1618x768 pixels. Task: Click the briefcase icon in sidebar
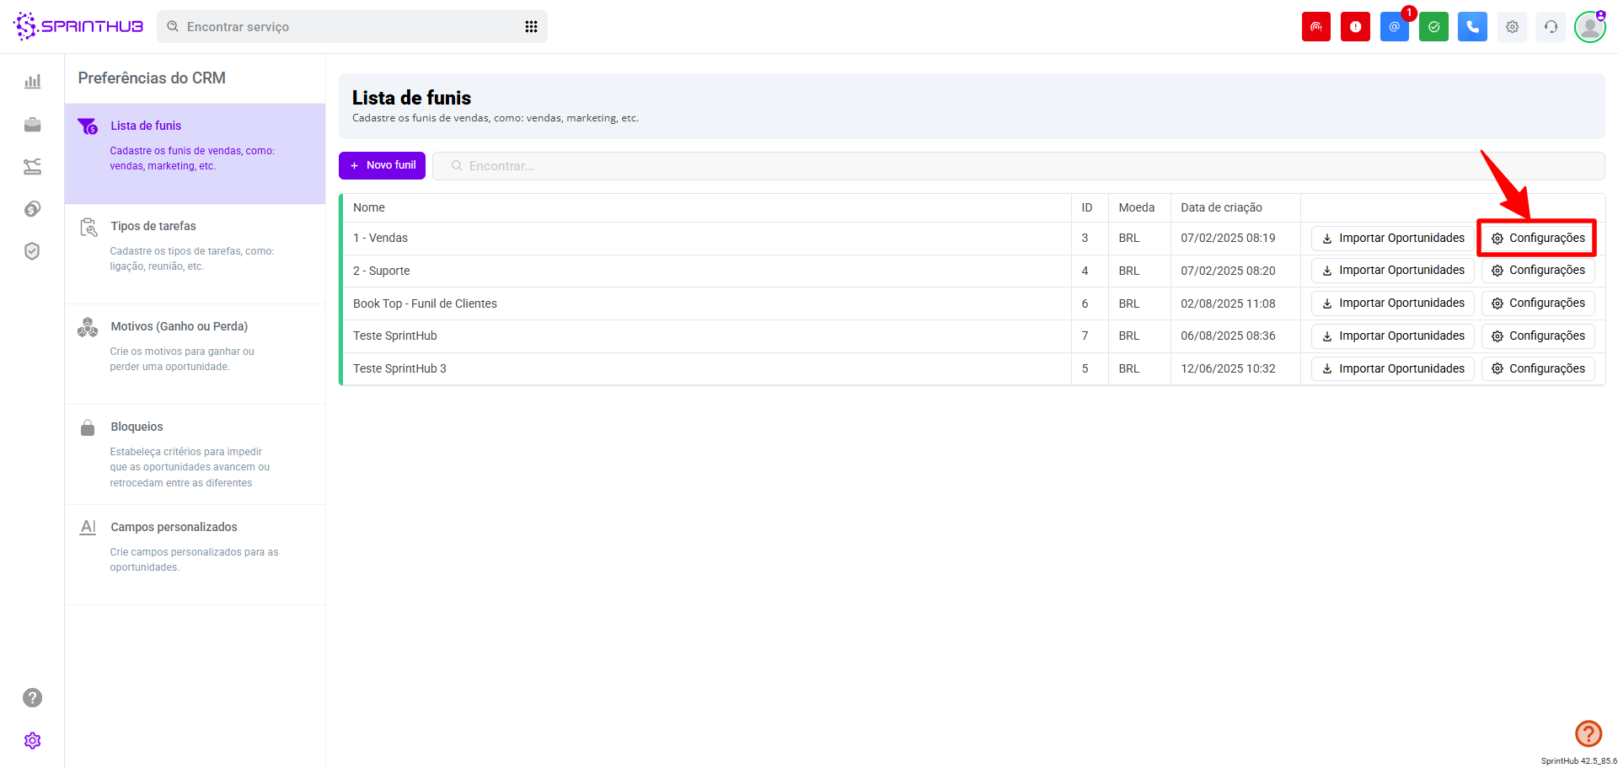point(32,125)
